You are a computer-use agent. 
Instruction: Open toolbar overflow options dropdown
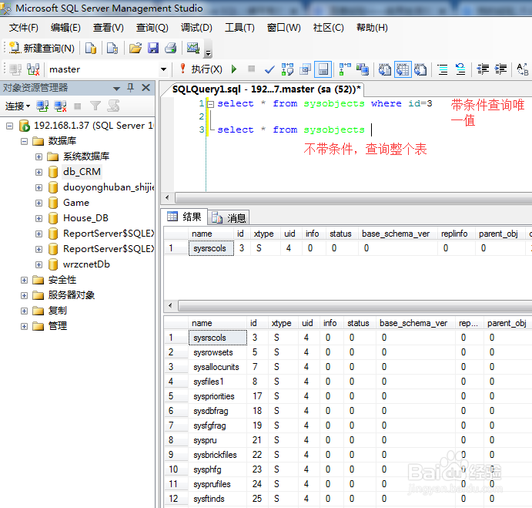click(x=209, y=52)
